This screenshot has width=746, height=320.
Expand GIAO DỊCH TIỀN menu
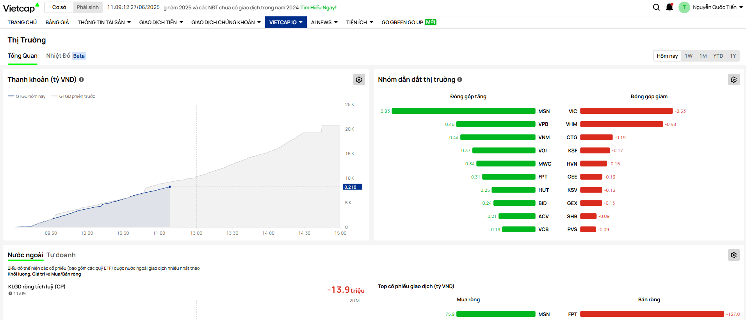[x=161, y=22]
